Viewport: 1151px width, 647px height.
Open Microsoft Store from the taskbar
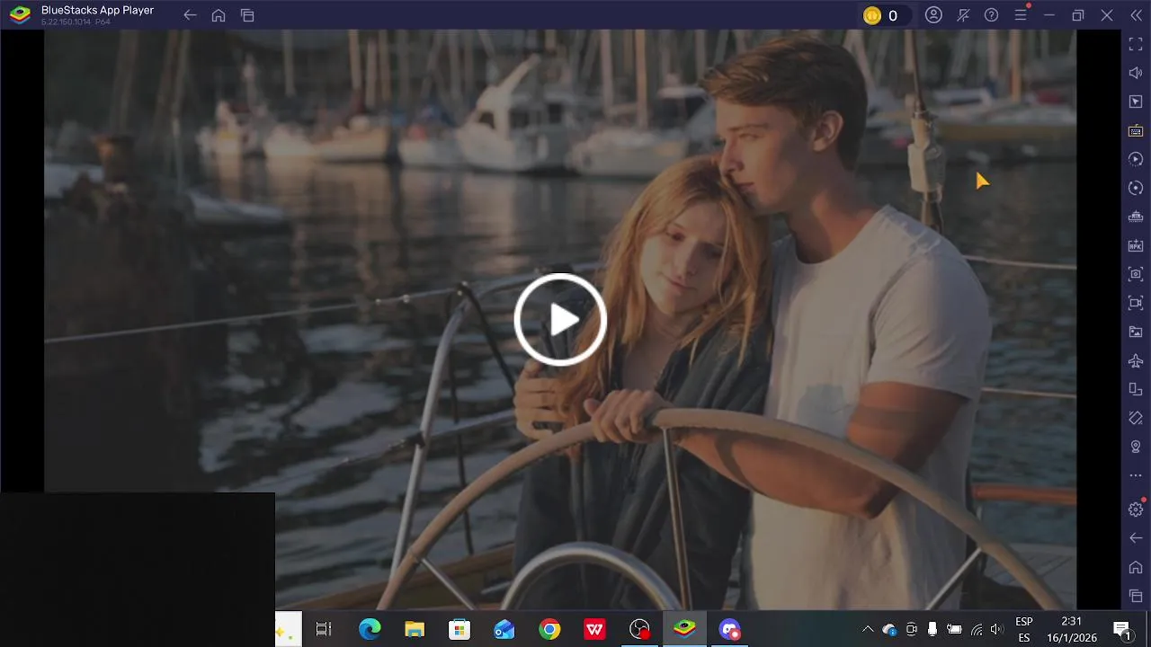coord(460,629)
